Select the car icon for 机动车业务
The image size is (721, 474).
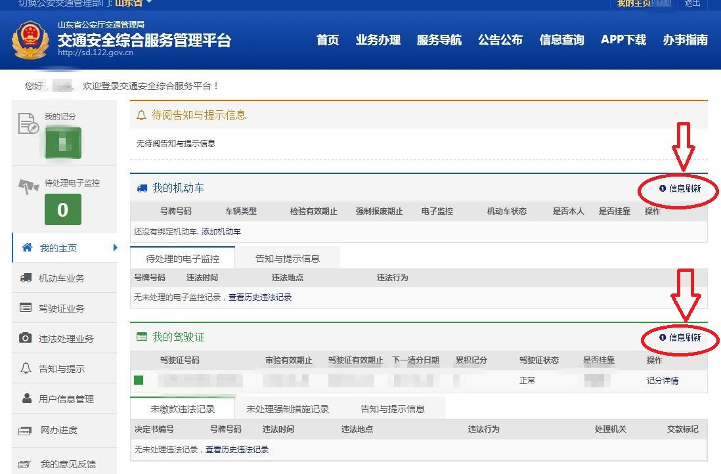click(x=28, y=278)
